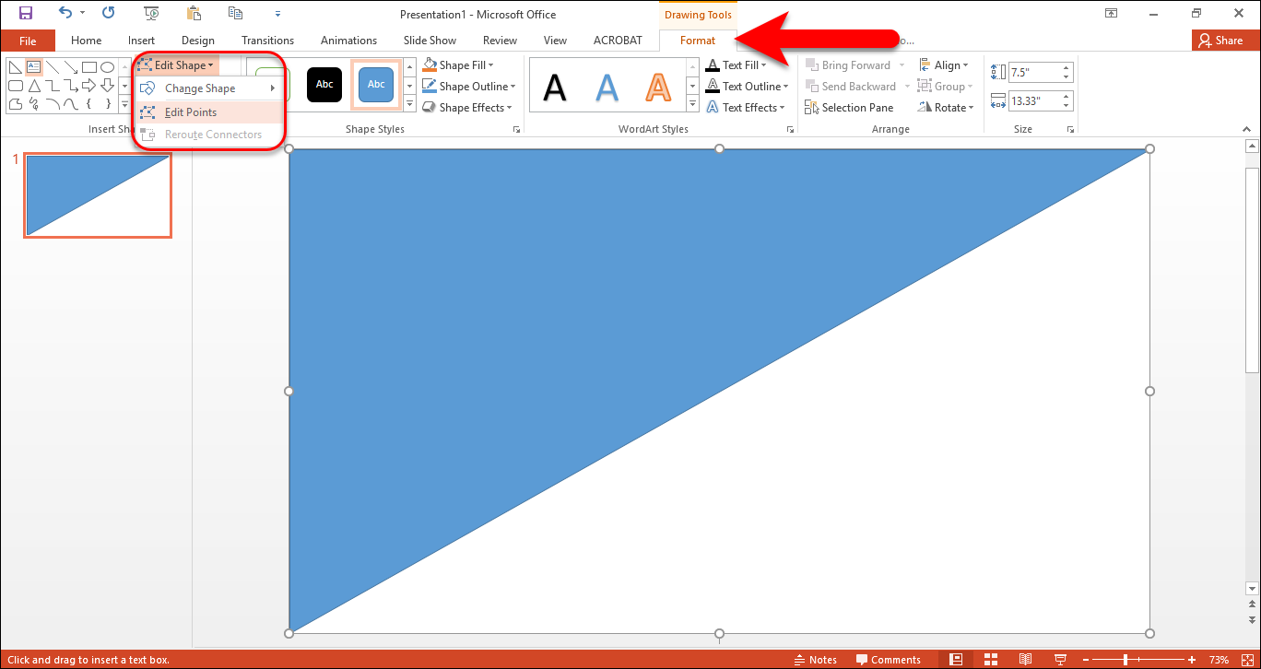Switch to Slide Sorter view
The height and width of the screenshot is (669, 1261).
[990, 660]
